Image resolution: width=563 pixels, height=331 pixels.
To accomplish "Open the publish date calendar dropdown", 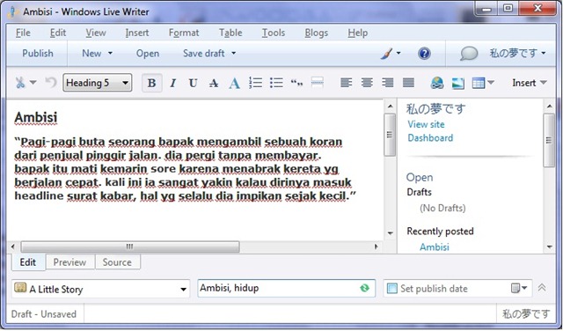I will 519,288.
